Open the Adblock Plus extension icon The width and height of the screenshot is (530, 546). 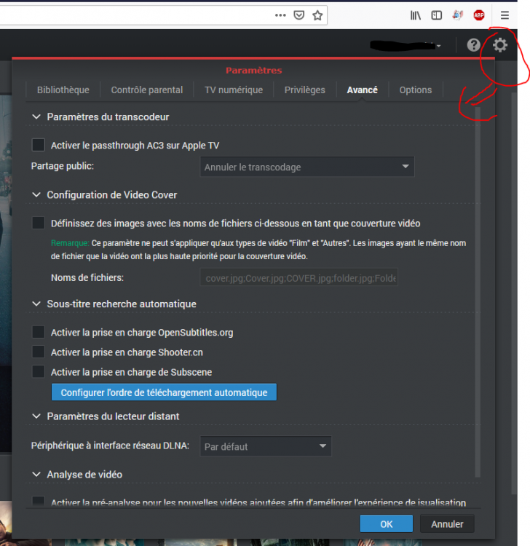(479, 15)
